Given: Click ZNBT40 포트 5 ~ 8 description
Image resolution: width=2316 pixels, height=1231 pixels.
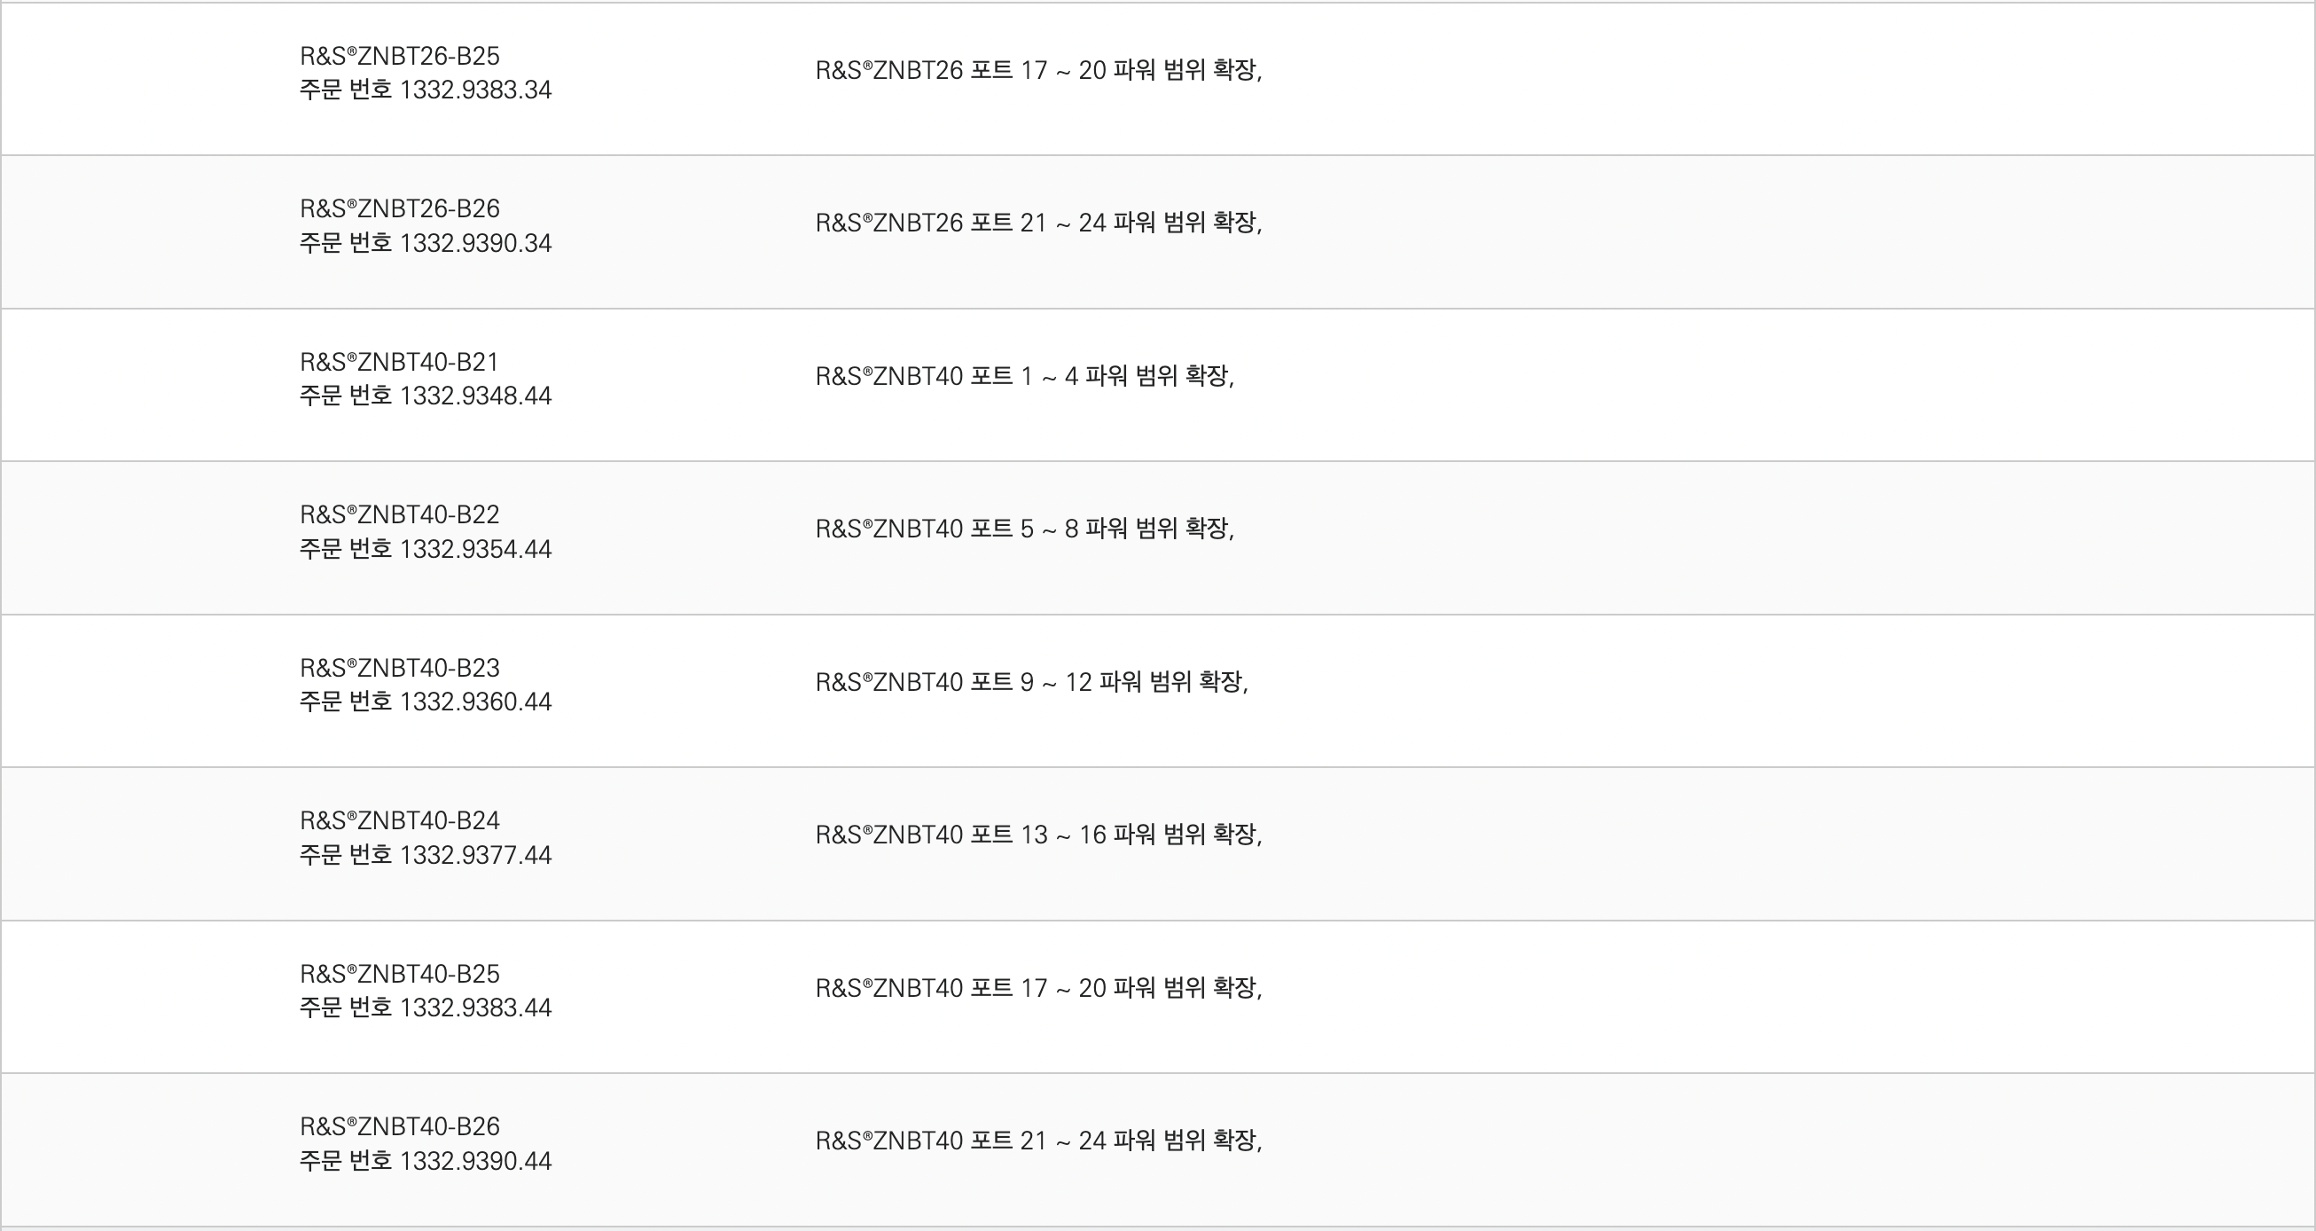Looking at the screenshot, I should (1025, 529).
